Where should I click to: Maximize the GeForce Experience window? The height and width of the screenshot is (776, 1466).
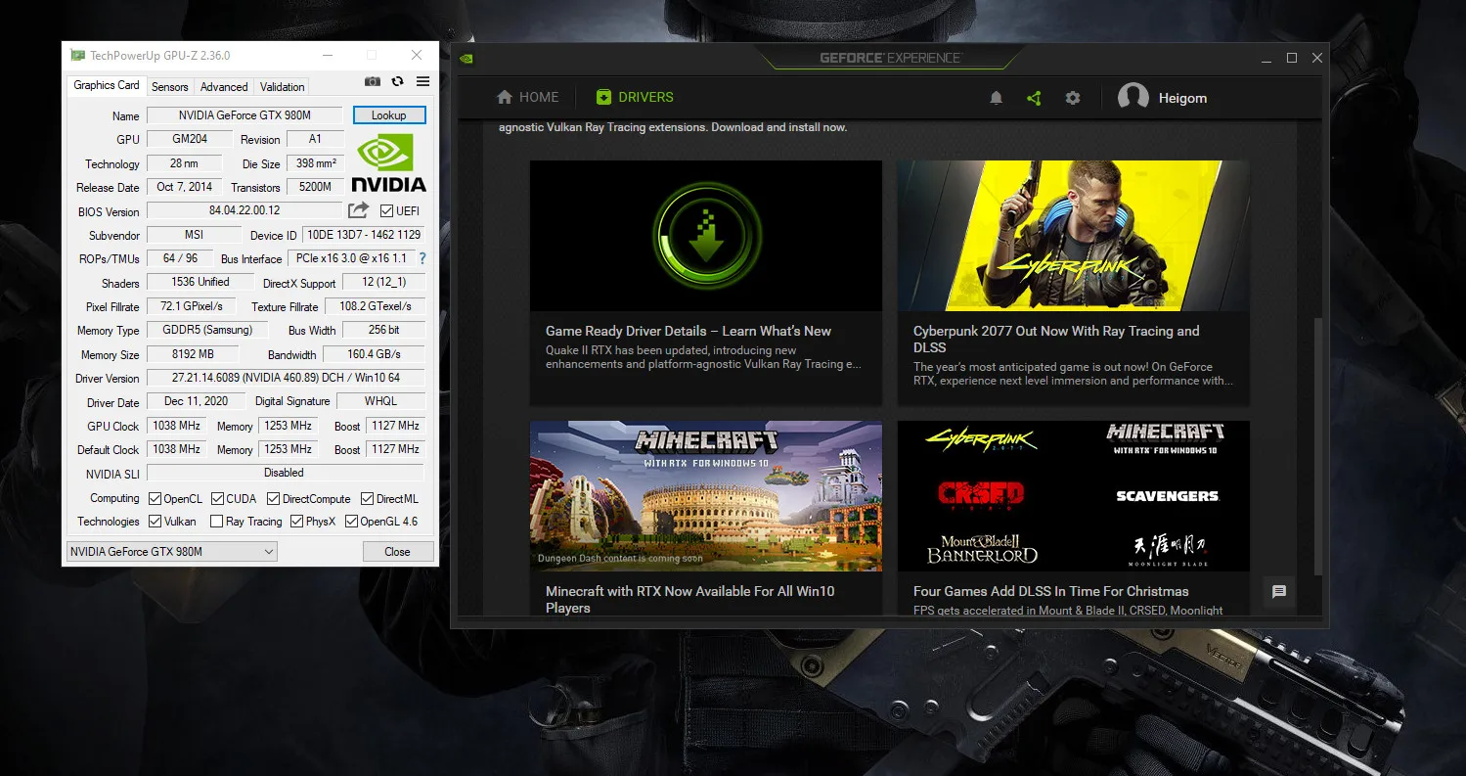click(x=1291, y=58)
